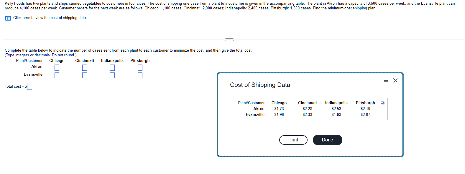Select the Akron Chicago $1.73 cost cell

tap(279, 109)
